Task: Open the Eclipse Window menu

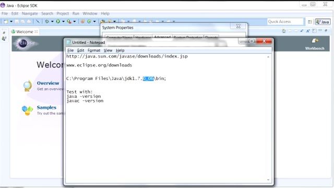Action: [x=90, y=14]
